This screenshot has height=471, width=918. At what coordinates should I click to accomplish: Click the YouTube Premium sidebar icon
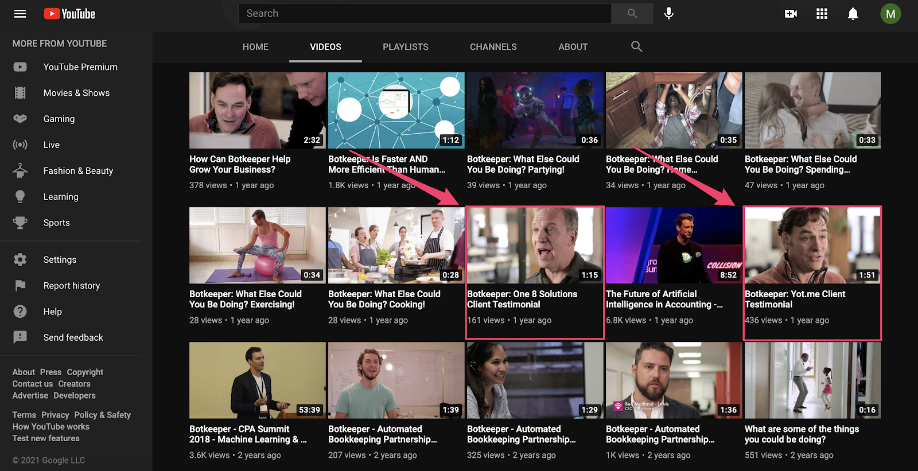point(20,67)
